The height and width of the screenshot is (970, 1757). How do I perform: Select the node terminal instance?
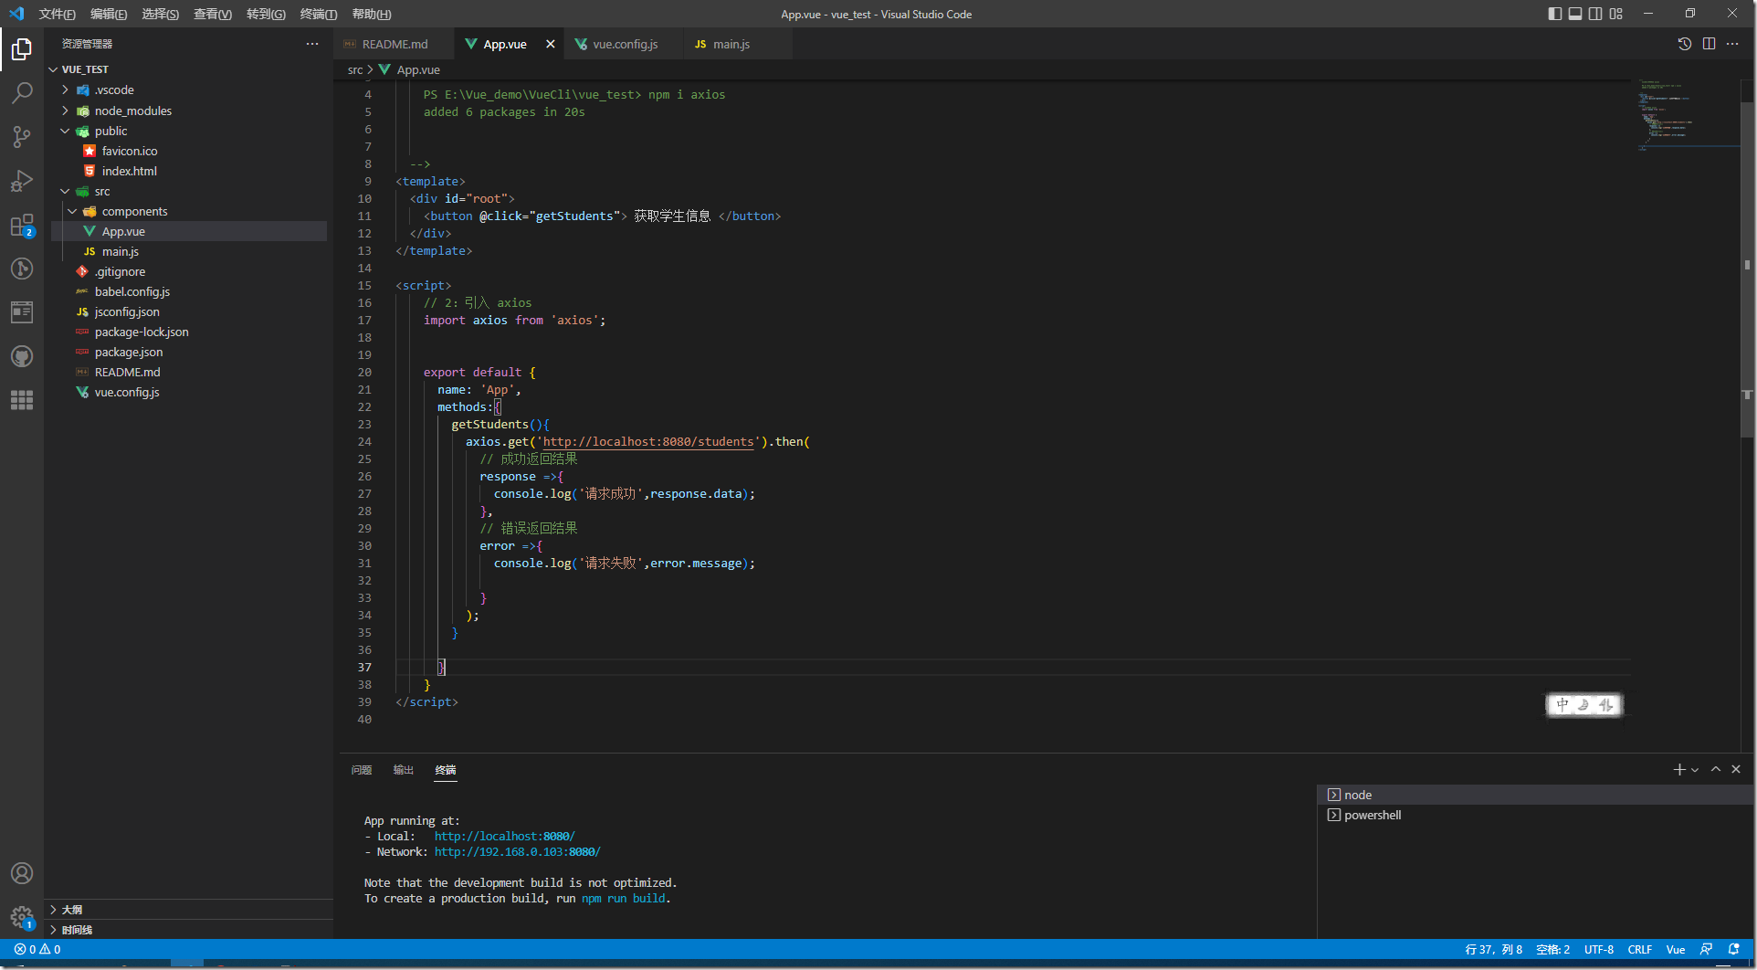pos(1534,795)
